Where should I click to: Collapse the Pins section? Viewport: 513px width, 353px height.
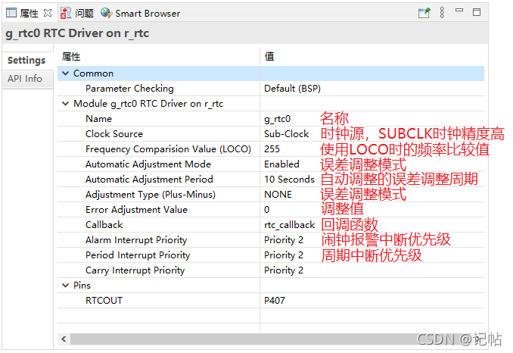[x=65, y=286]
